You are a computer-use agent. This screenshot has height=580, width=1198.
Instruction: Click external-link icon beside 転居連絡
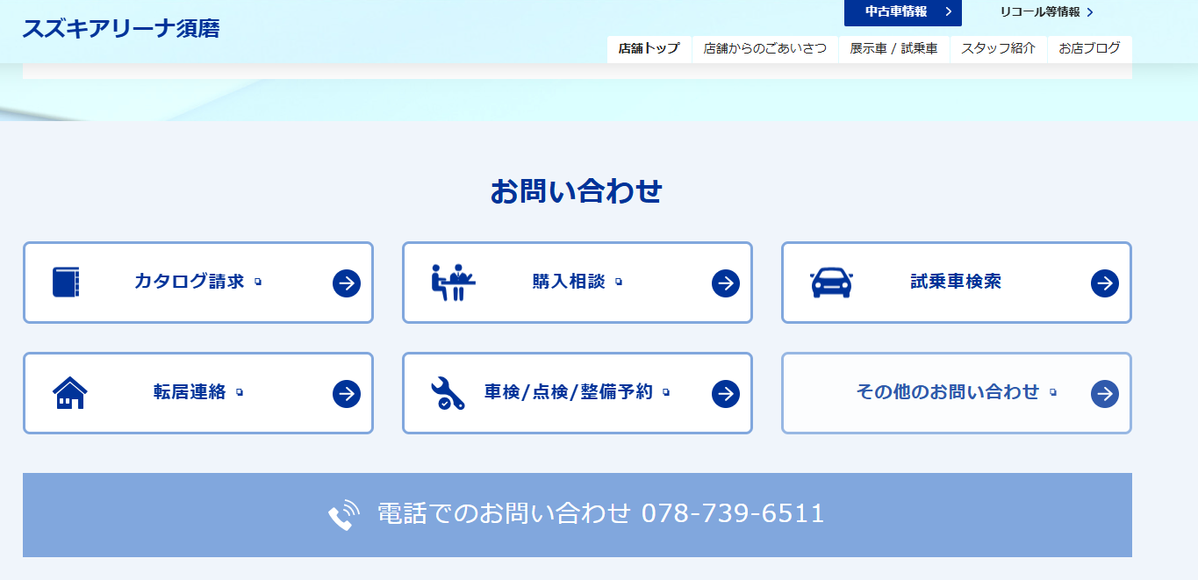tap(240, 393)
